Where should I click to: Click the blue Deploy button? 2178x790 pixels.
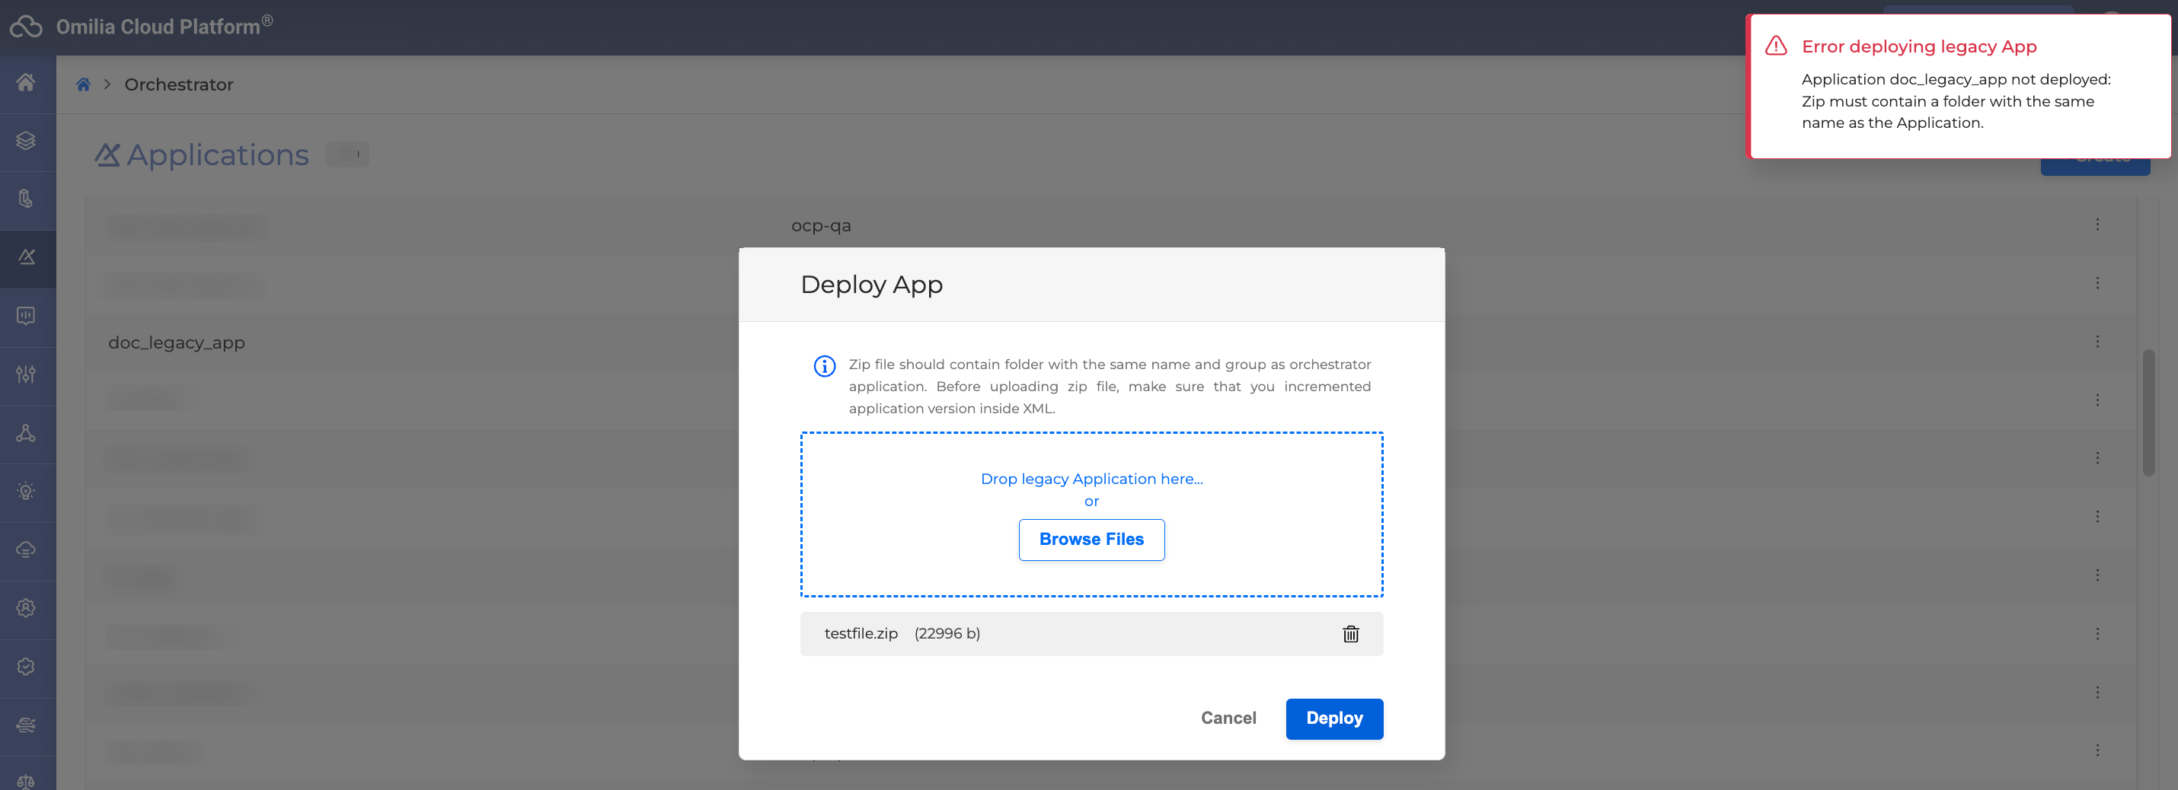[x=1333, y=718]
